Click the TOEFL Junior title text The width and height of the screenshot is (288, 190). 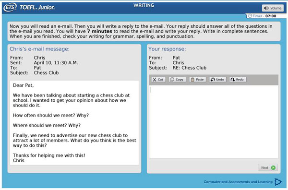37,7
